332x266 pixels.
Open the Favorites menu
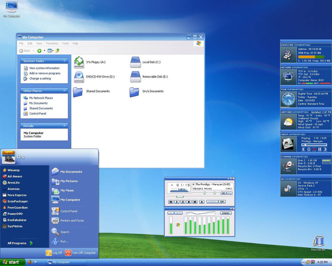click(x=52, y=43)
